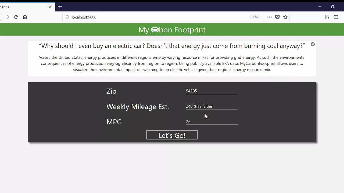
Task: Reload the current page
Action: click(16, 17)
